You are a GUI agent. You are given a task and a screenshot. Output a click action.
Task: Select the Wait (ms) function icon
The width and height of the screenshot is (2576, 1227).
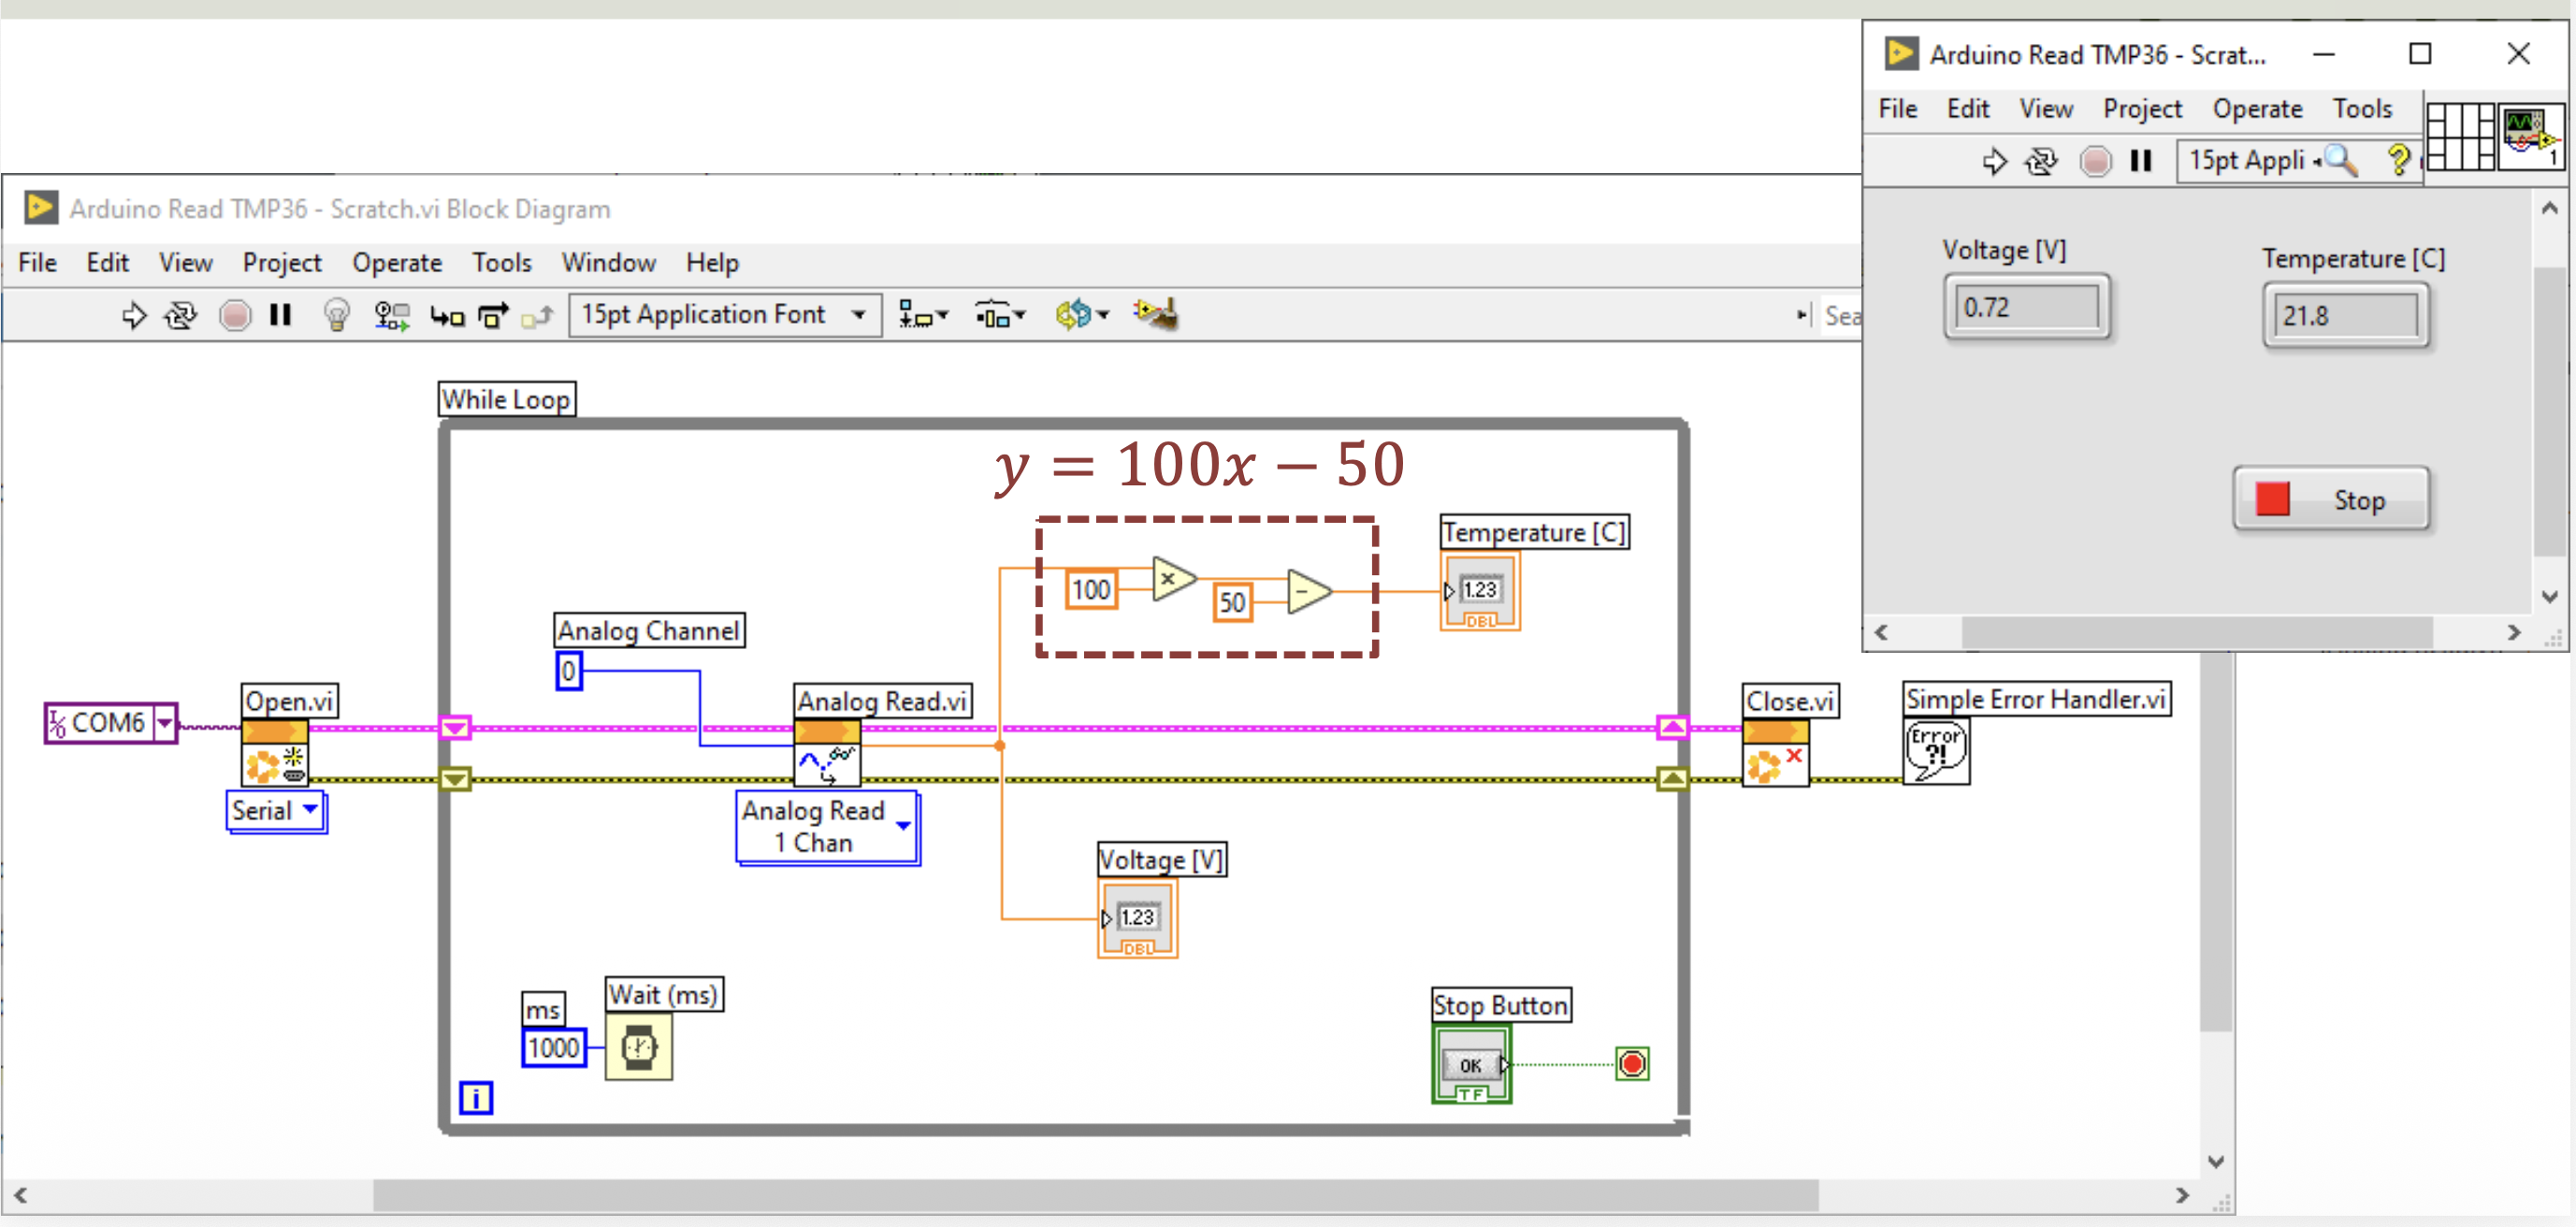[639, 1047]
